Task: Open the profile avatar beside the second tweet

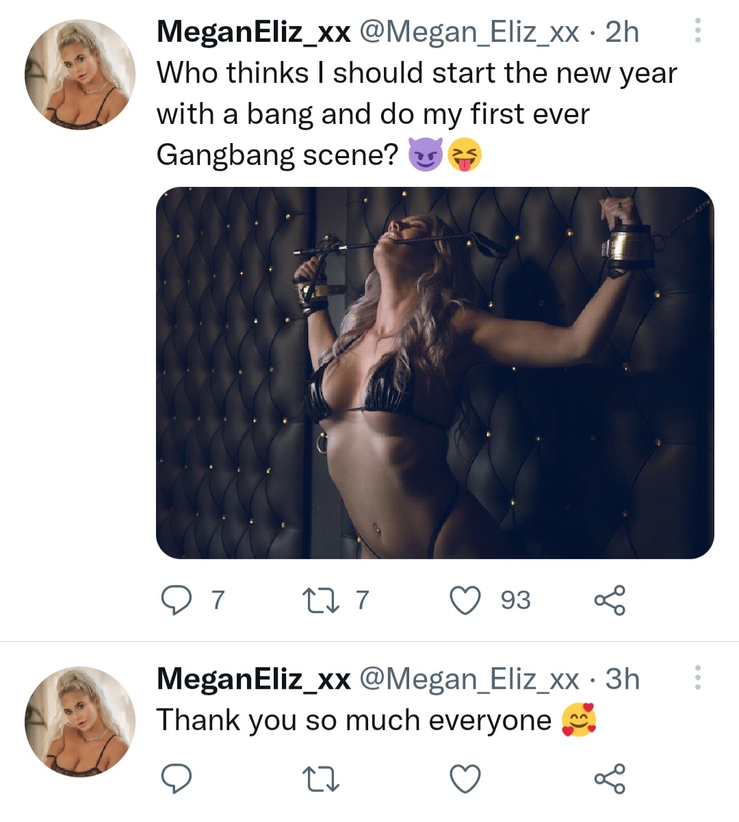Action: 80,721
